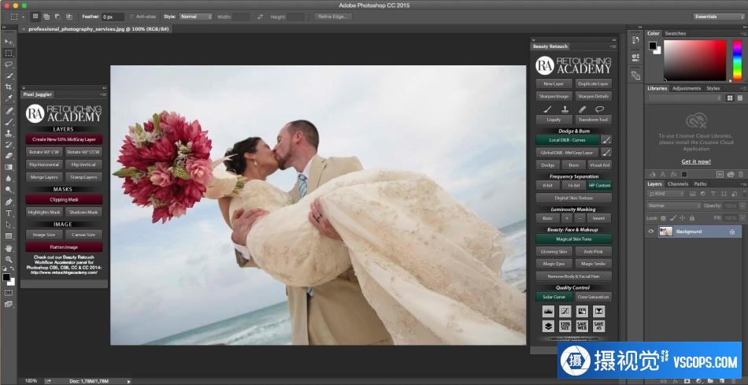Click the trash icon in Libraries panel

740,175
